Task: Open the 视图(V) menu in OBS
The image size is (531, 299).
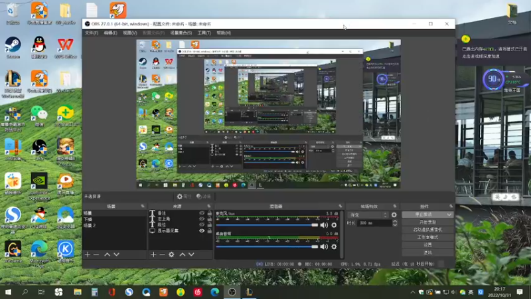Action: tap(129, 33)
